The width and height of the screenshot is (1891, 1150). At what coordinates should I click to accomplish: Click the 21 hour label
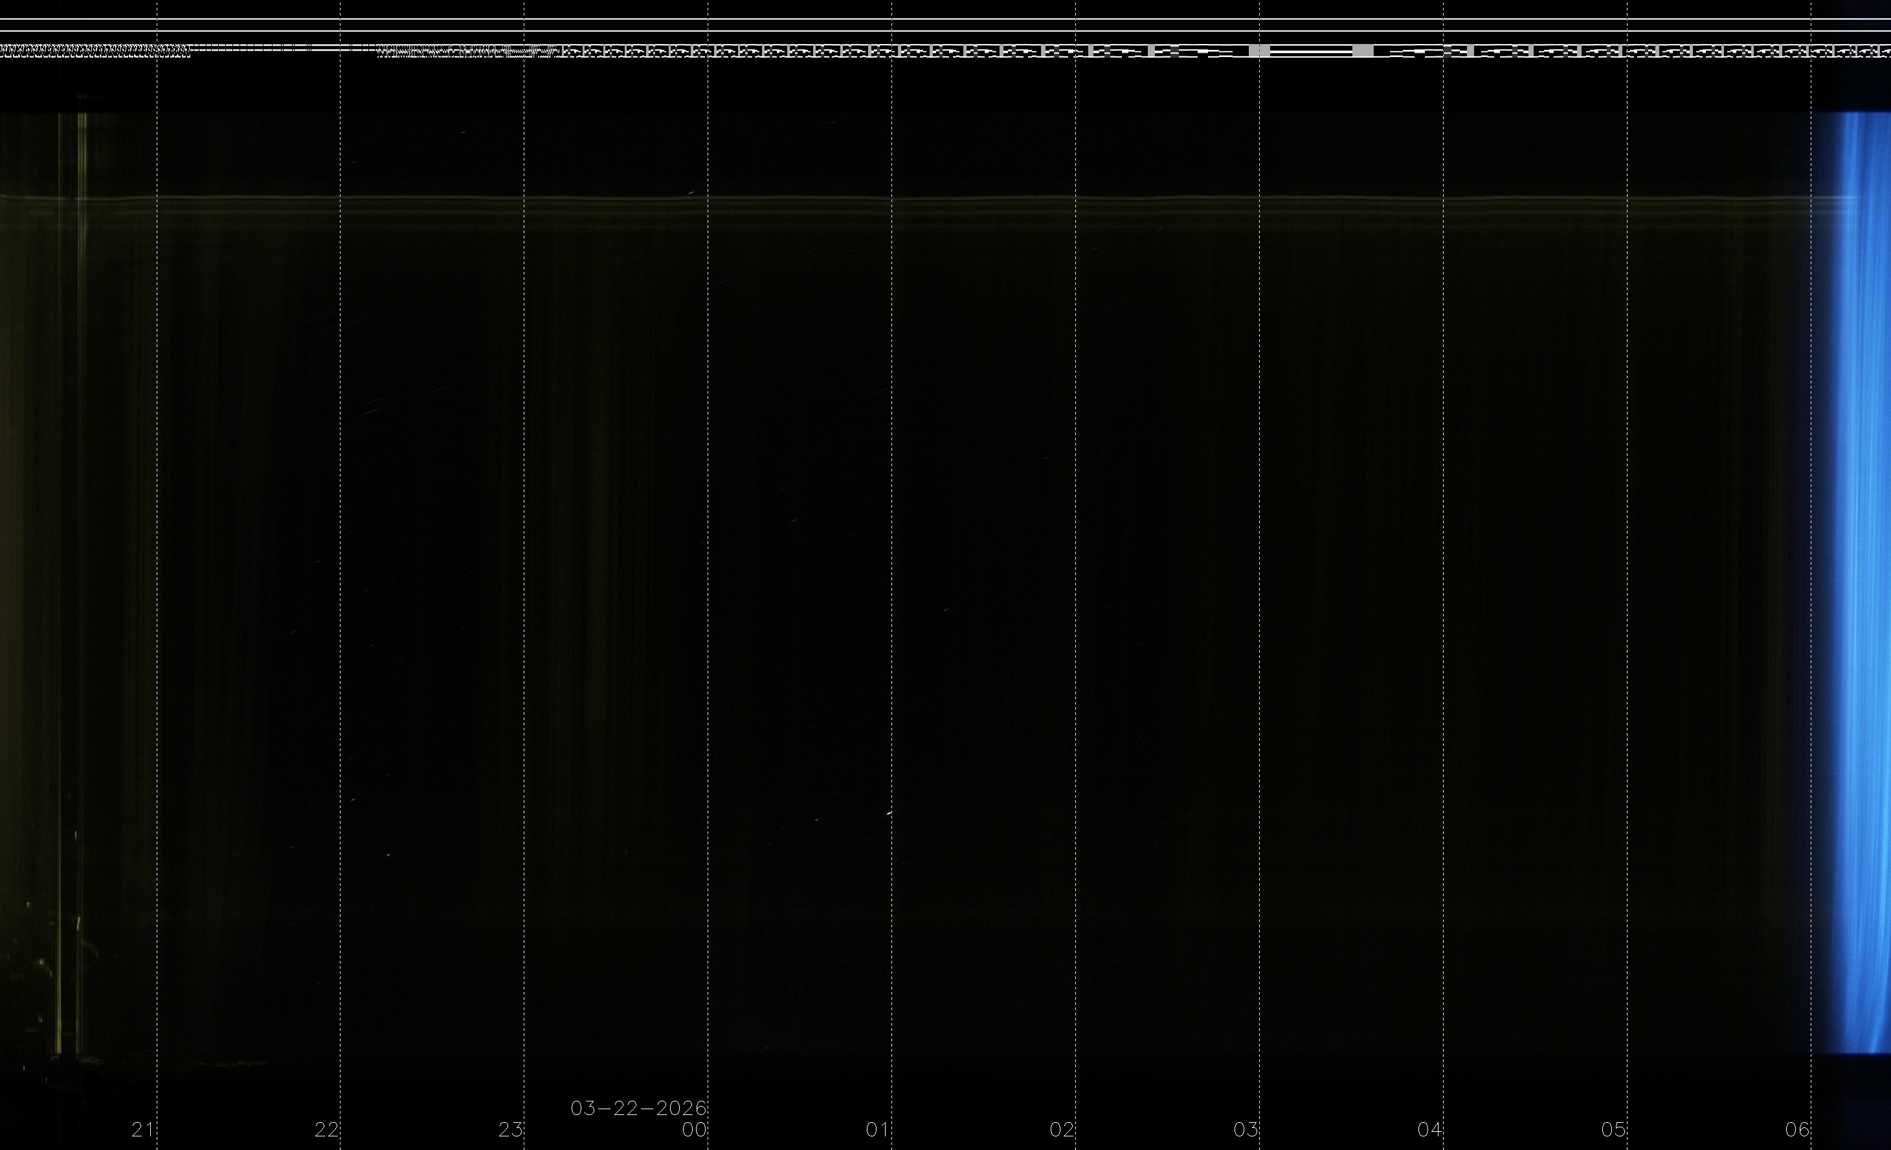tap(142, 1129)
